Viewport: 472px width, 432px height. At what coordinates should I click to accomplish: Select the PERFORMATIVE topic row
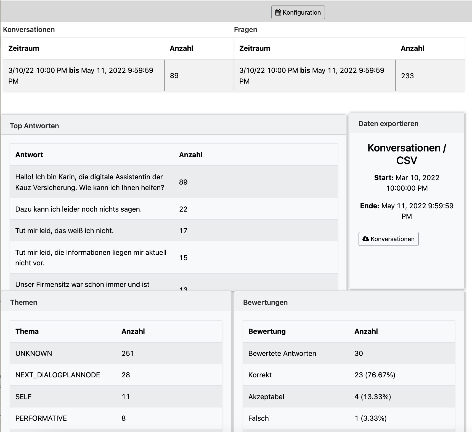point(116,418)
